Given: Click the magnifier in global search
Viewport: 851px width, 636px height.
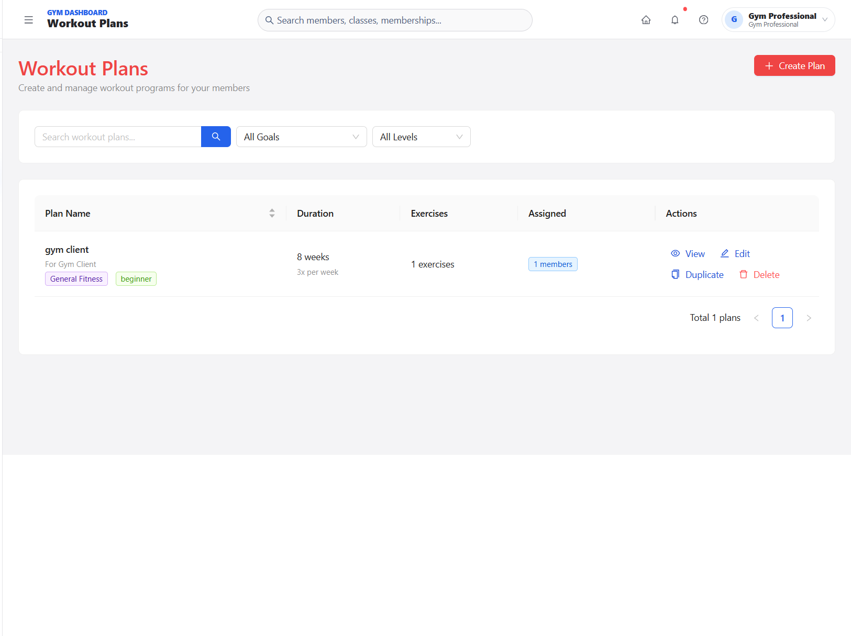Looking at the screenshot, I should [x=269, y=20].
